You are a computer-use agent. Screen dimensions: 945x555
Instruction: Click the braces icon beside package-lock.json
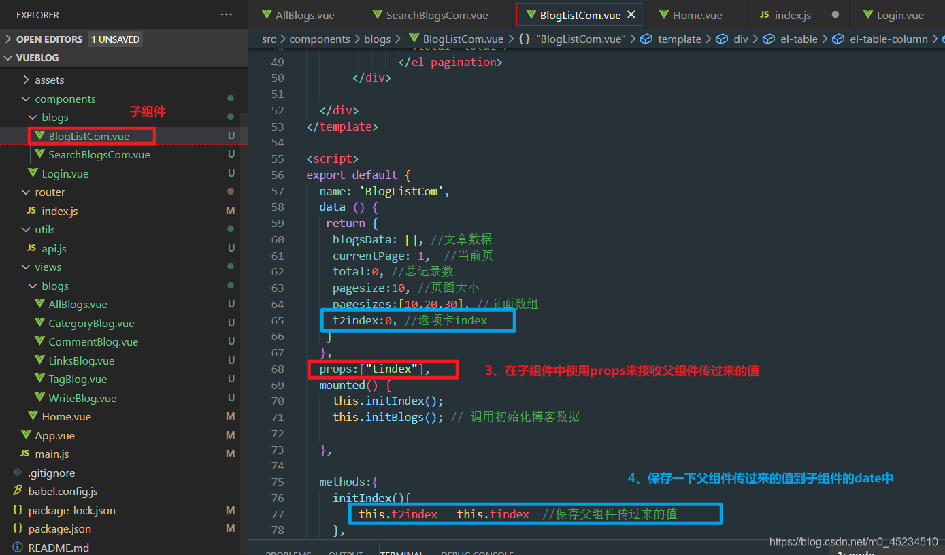point(18,510)
